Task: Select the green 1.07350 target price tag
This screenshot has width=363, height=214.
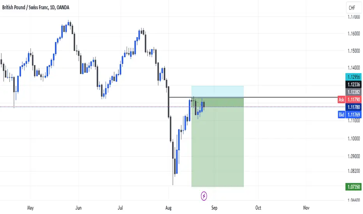Action: click(354, 187)
